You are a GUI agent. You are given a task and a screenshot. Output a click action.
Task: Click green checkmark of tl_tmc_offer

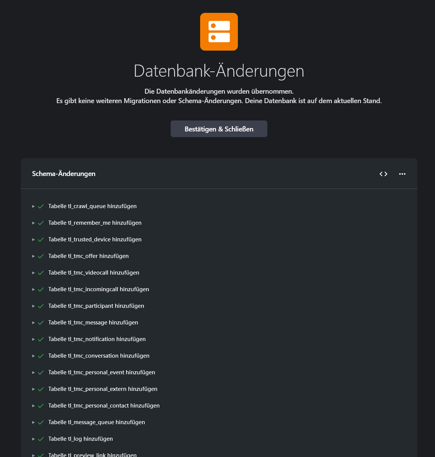[41, 256]
